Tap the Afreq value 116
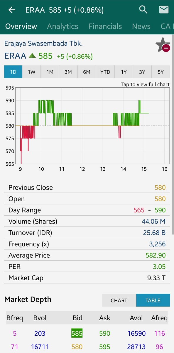The image size is (174, 353). [160, 333]
